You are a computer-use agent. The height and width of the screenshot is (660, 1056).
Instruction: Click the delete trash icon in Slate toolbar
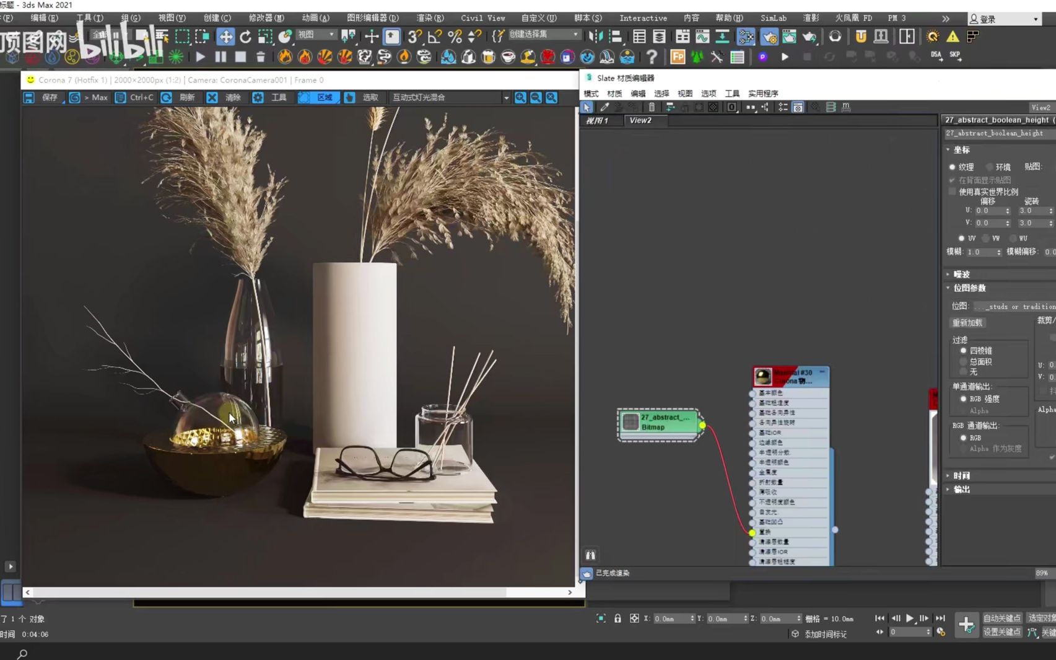click(x=651, y=107)
